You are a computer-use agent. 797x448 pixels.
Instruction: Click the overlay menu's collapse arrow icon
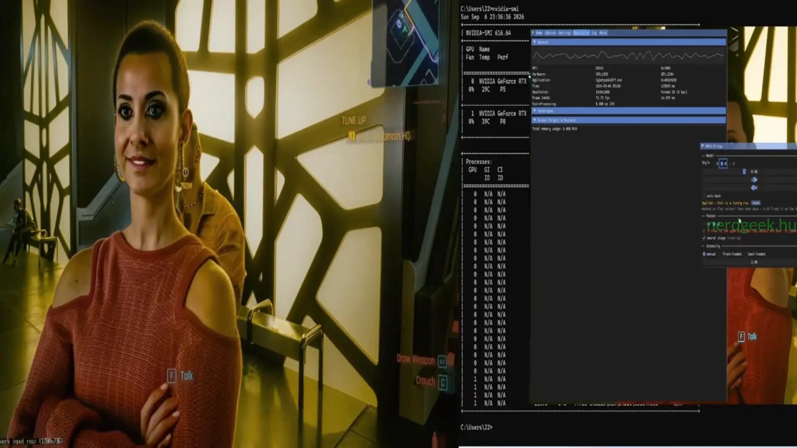click(533, 33)
